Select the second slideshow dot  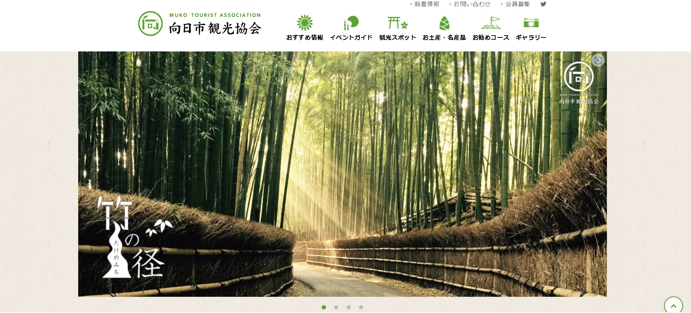coord(336,307)
